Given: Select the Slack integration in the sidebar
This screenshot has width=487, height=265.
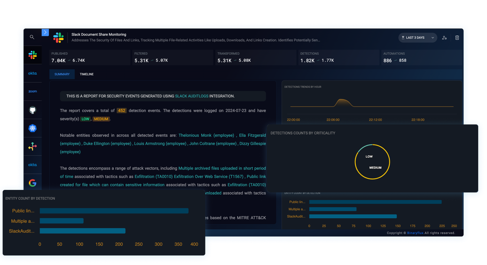Looking at the screenshot, I should [x=33, y=55].
